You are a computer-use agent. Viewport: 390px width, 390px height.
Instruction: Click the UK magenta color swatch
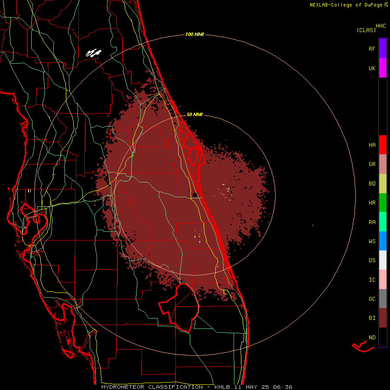[383, 68]
